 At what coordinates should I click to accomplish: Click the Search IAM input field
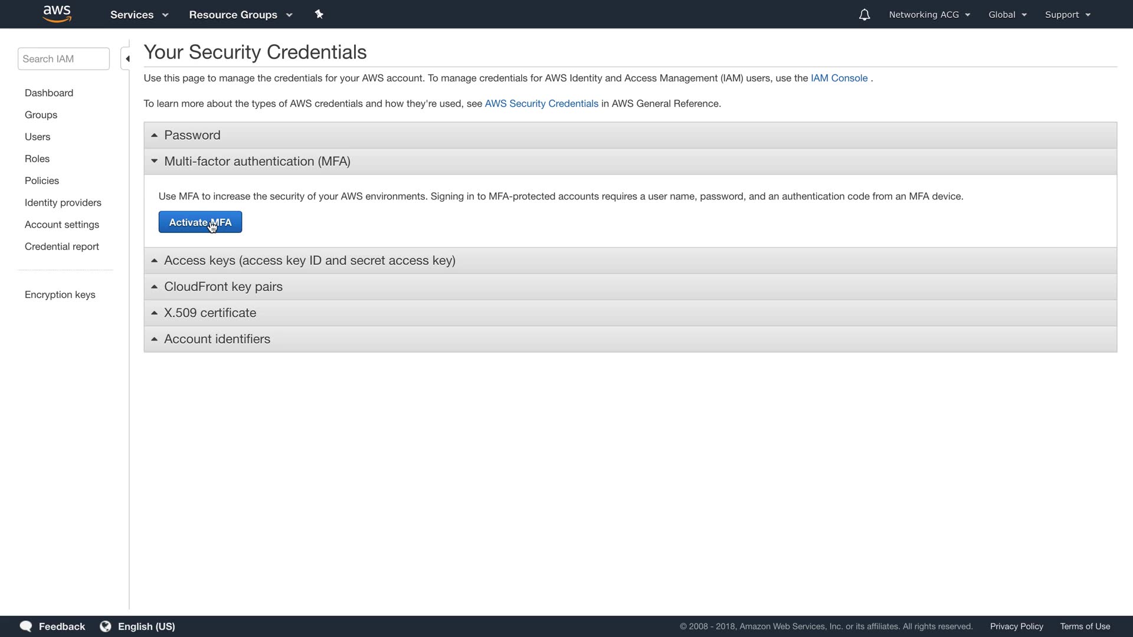click(x=64, y=59)
